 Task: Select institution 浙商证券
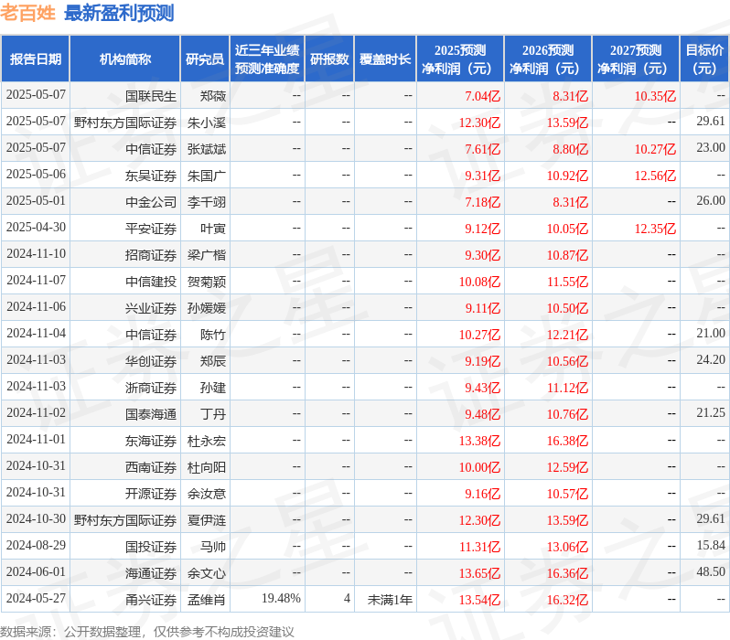coord(151,389)
